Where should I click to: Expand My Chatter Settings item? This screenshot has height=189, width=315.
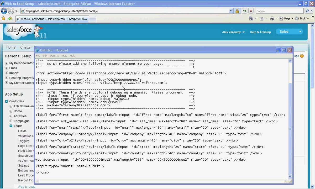pyautogui.click(x=7, y=83)
